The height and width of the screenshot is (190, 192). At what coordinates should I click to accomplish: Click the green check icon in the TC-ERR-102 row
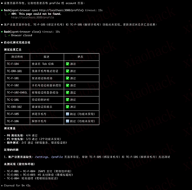point(68,107)
